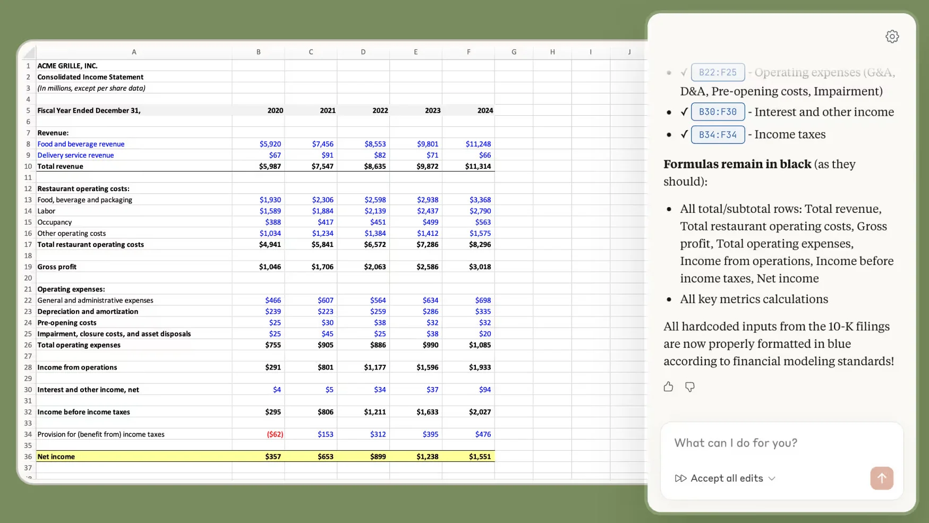The image size is (929, 523).
Task: Click the Food and beverage revenue cell
Action: point(81,144)
